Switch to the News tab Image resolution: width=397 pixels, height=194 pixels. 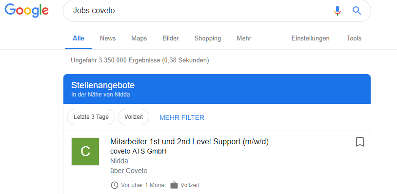(x=108, y=39)
